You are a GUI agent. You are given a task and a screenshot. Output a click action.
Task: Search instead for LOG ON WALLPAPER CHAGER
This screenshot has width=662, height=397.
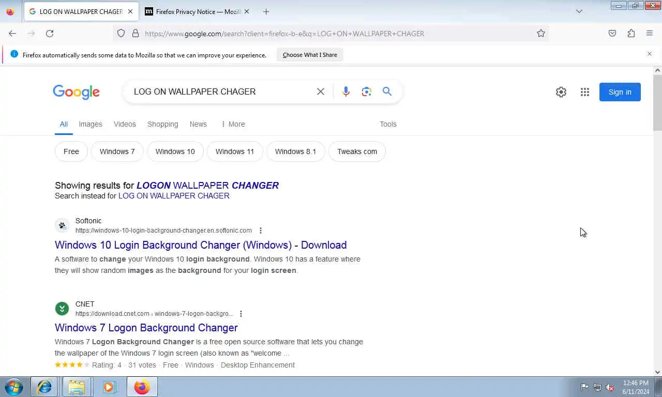[x=174, y=196]
